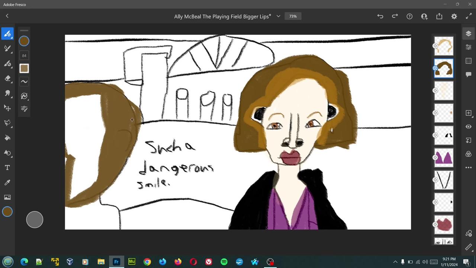The width and height of the screenshot is (476, 268).
Task: Click the gray touch shortcut circle
Action: pos(35,220)
